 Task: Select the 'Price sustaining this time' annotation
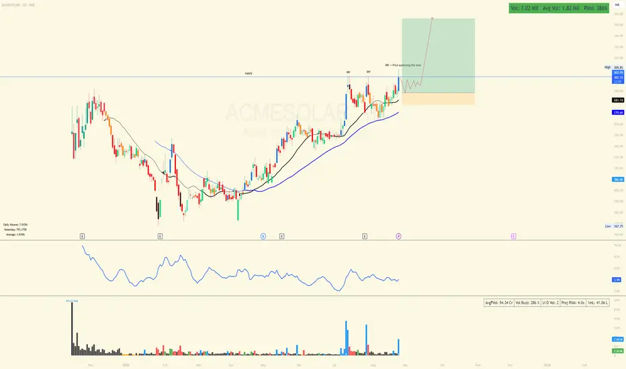(403, 65)
